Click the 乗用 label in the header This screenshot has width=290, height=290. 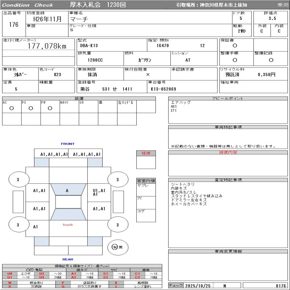[x=282, y=5]
